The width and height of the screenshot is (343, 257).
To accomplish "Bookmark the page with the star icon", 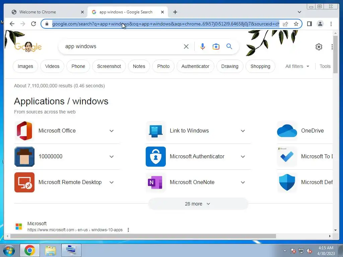I will (x=296, y=24).
